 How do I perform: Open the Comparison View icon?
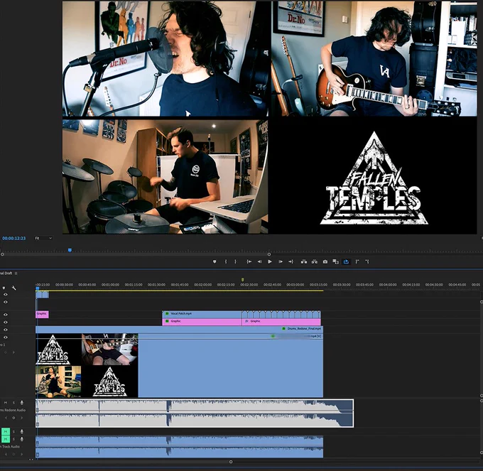tap(335, 261)
